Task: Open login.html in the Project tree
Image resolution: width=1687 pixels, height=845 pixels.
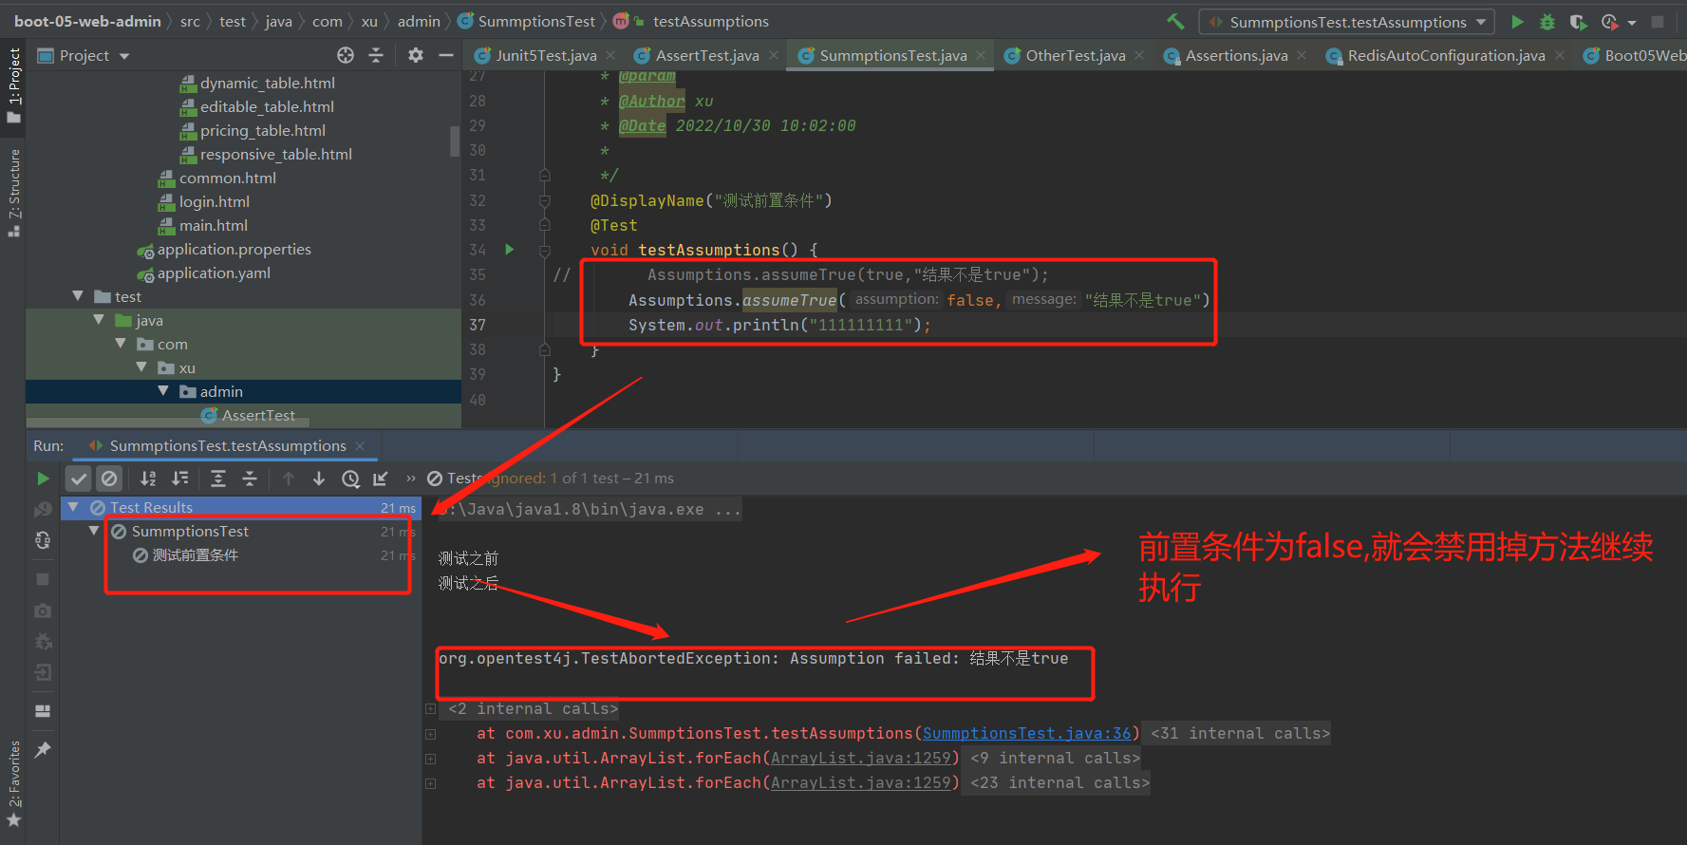Action: (x=215, y=201)
